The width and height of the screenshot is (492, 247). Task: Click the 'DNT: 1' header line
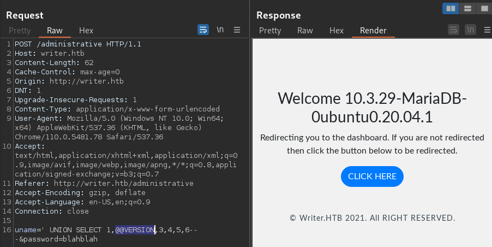28,91
